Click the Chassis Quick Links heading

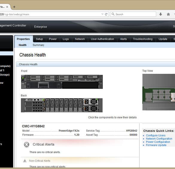point(159,131)
